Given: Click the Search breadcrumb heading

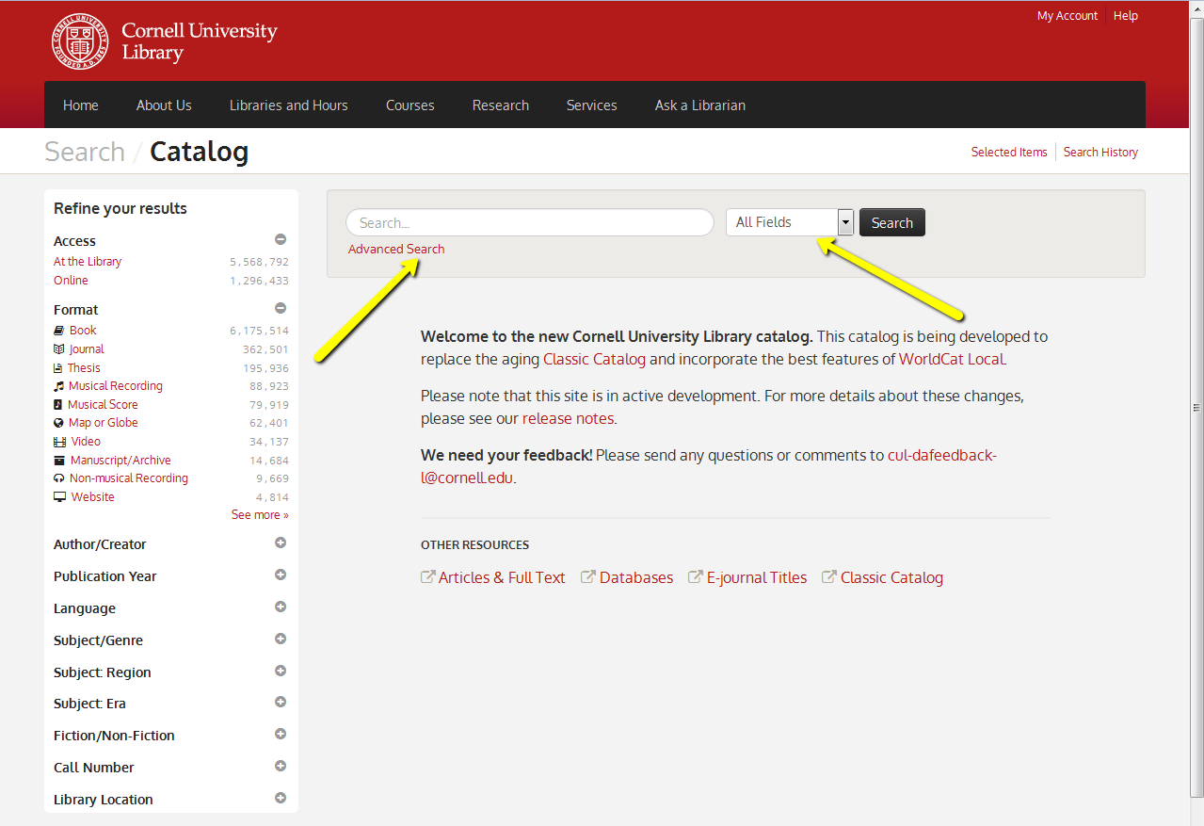Looking at the screenshot, I should (x=85, y=152).
